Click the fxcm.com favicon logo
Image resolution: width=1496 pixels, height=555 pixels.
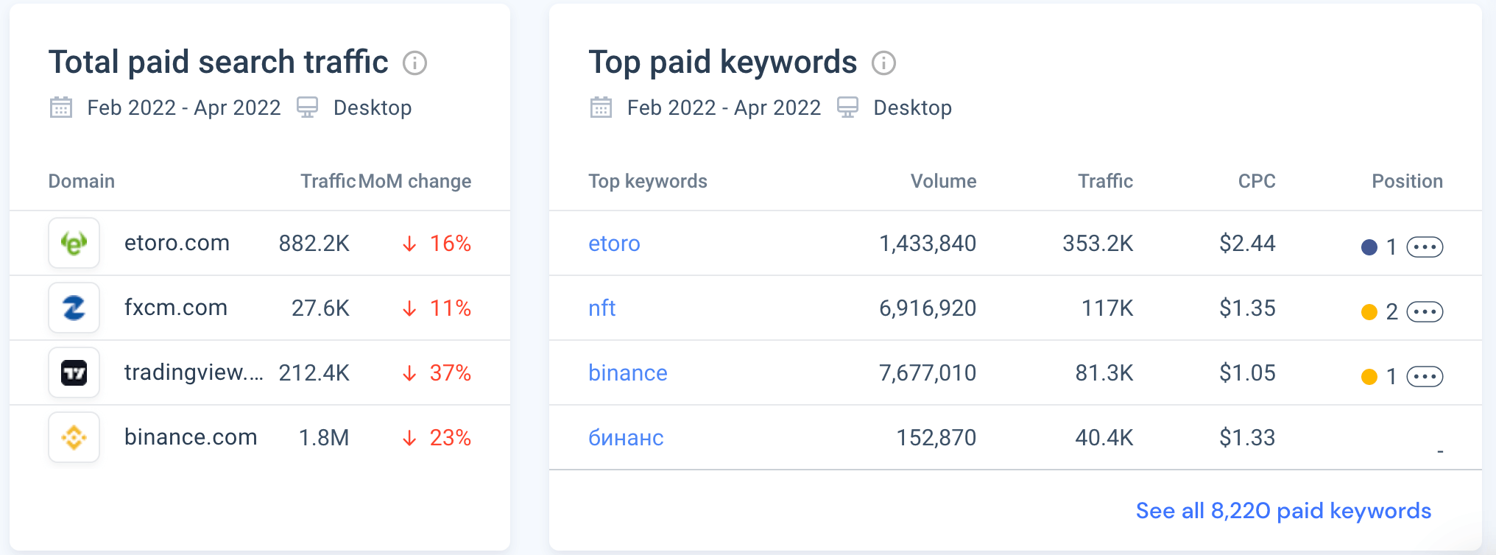74,308
